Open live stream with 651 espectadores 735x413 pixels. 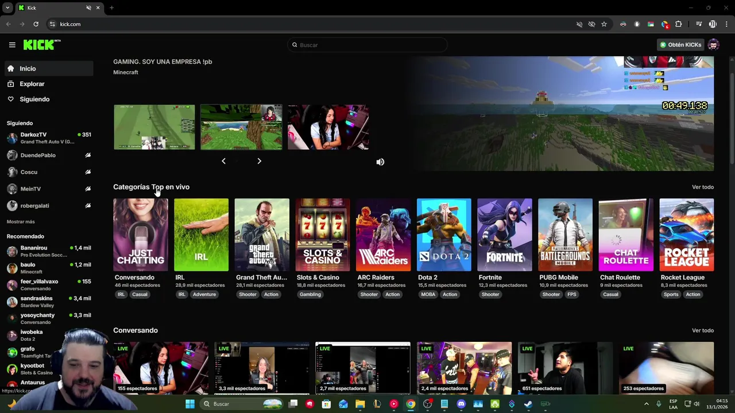pos(565,368)
